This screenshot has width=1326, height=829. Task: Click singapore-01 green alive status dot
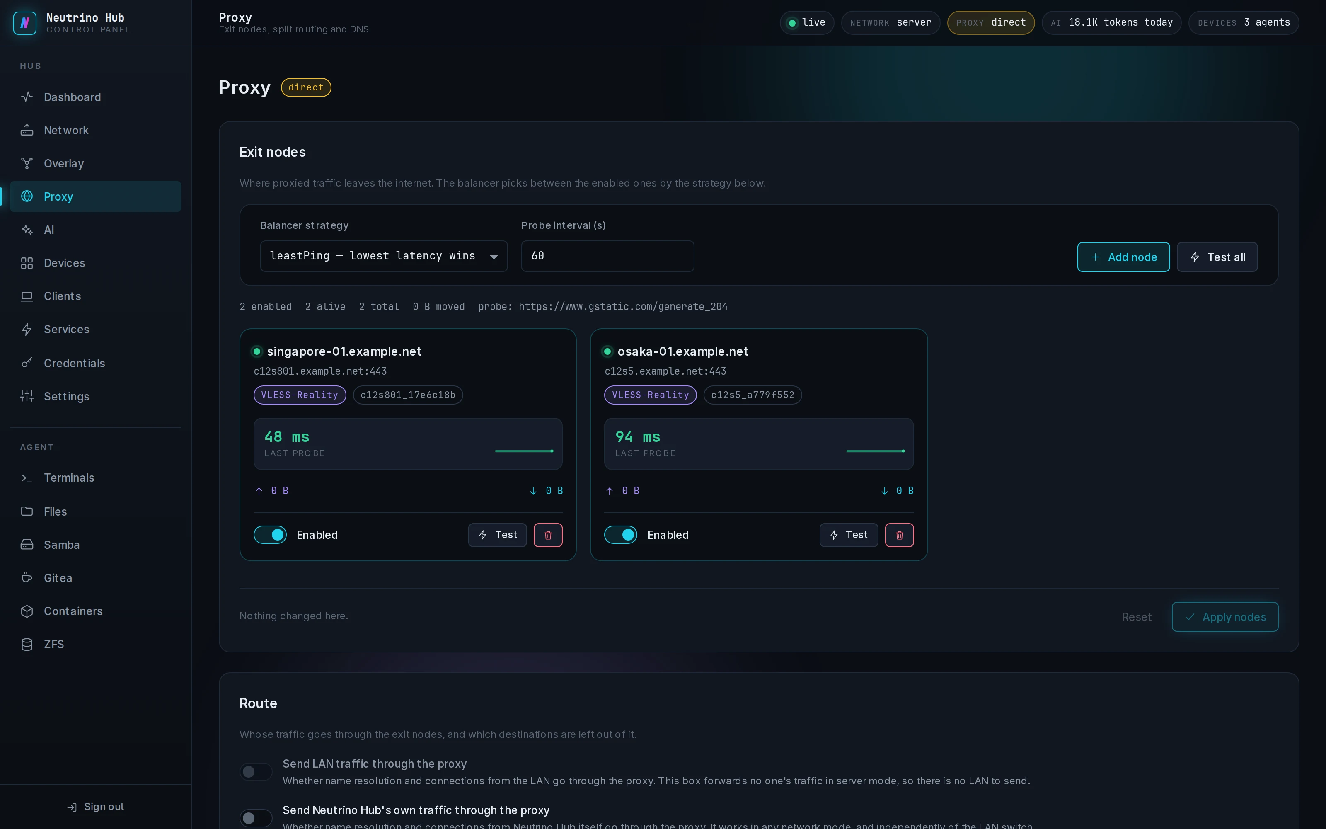[x=256, y=351]
